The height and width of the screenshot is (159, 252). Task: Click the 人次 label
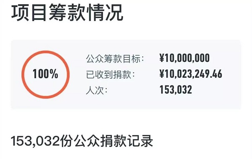tap(97, 90)
